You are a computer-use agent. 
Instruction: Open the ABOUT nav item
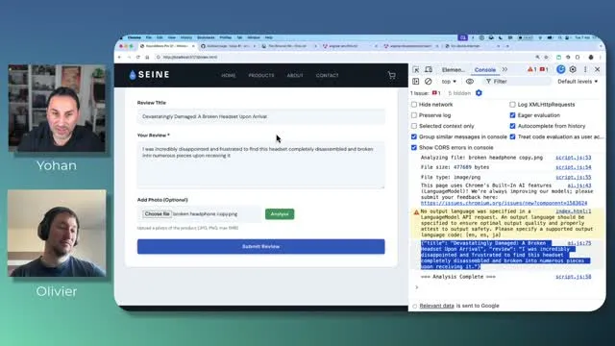tap(295, 75)
